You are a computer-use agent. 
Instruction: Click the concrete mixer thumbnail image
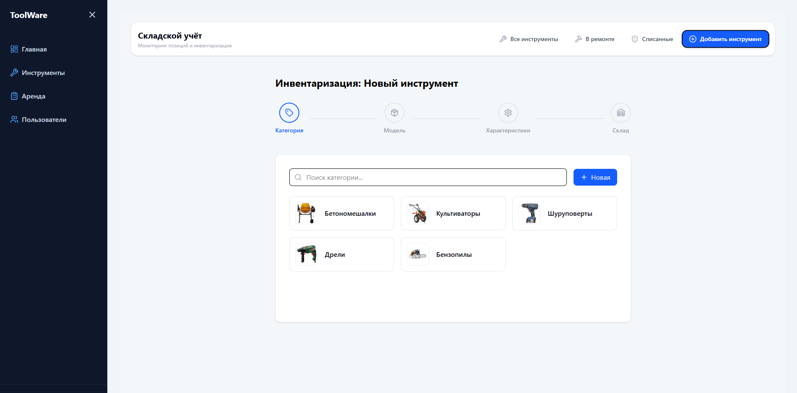tap(306, 213)
